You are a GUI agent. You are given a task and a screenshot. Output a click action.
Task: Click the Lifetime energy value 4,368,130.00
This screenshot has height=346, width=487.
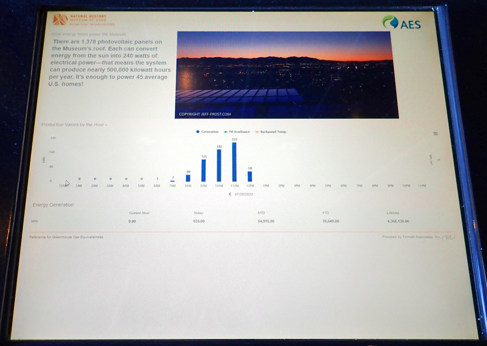(398, 221)
